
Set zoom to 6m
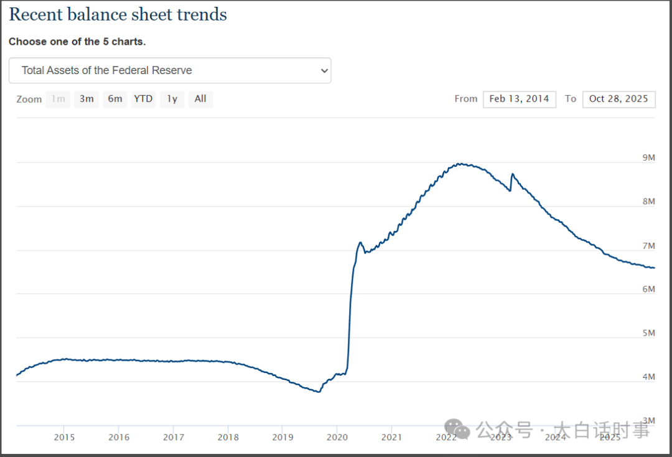115,99
